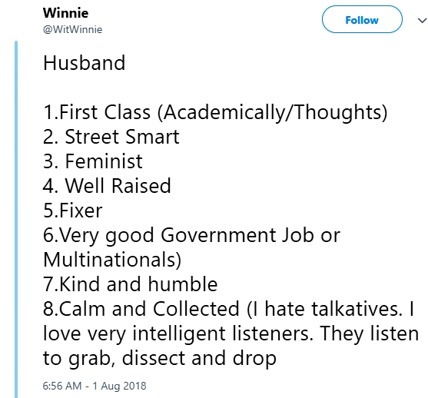The height and width of the screenshot is (398, 428).
Task: Click the "5.Fixer" line
Action: point(72,211)
